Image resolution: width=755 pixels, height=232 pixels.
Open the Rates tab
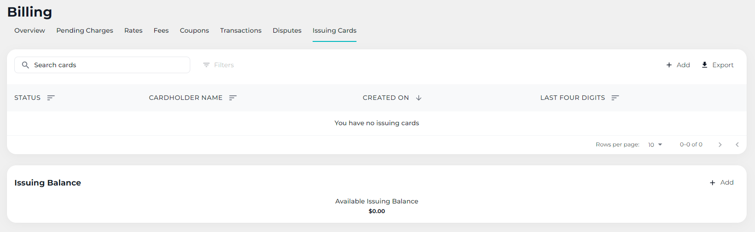click(133, 30)
